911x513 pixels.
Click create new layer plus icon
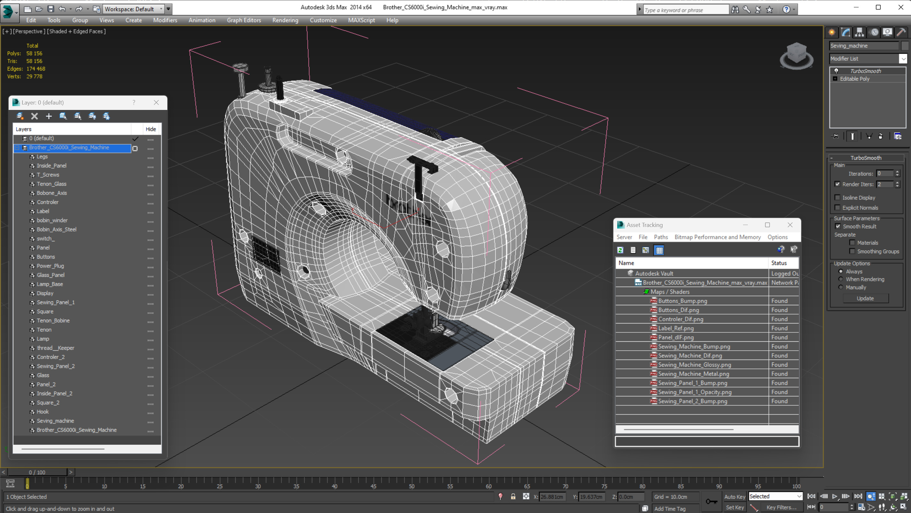[x=49, y=116]
